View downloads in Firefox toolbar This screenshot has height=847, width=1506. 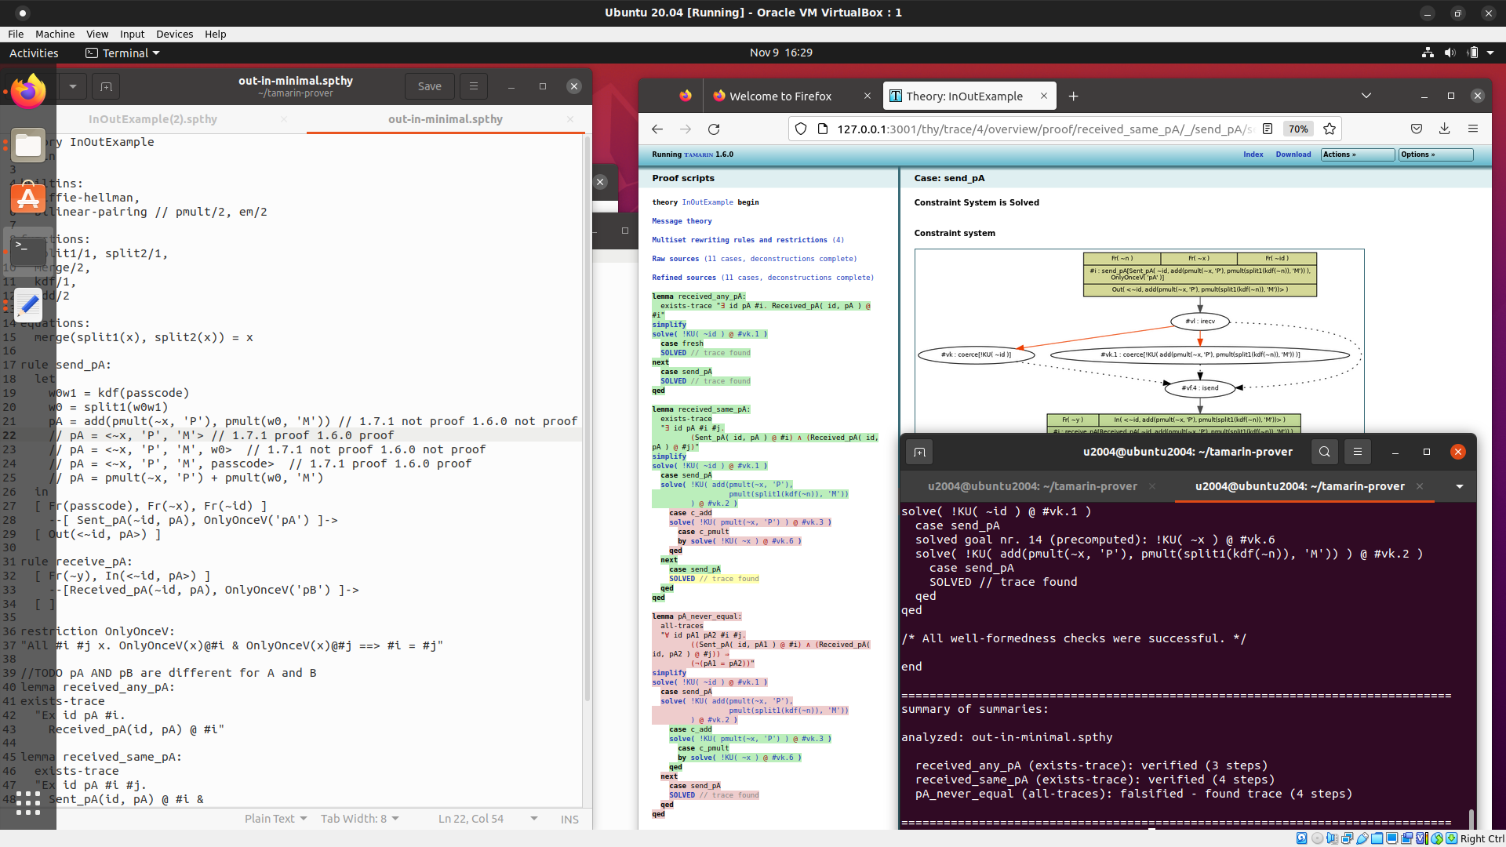(1444, 129)
